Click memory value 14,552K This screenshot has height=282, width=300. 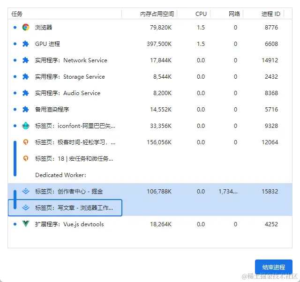coord(161,110)
